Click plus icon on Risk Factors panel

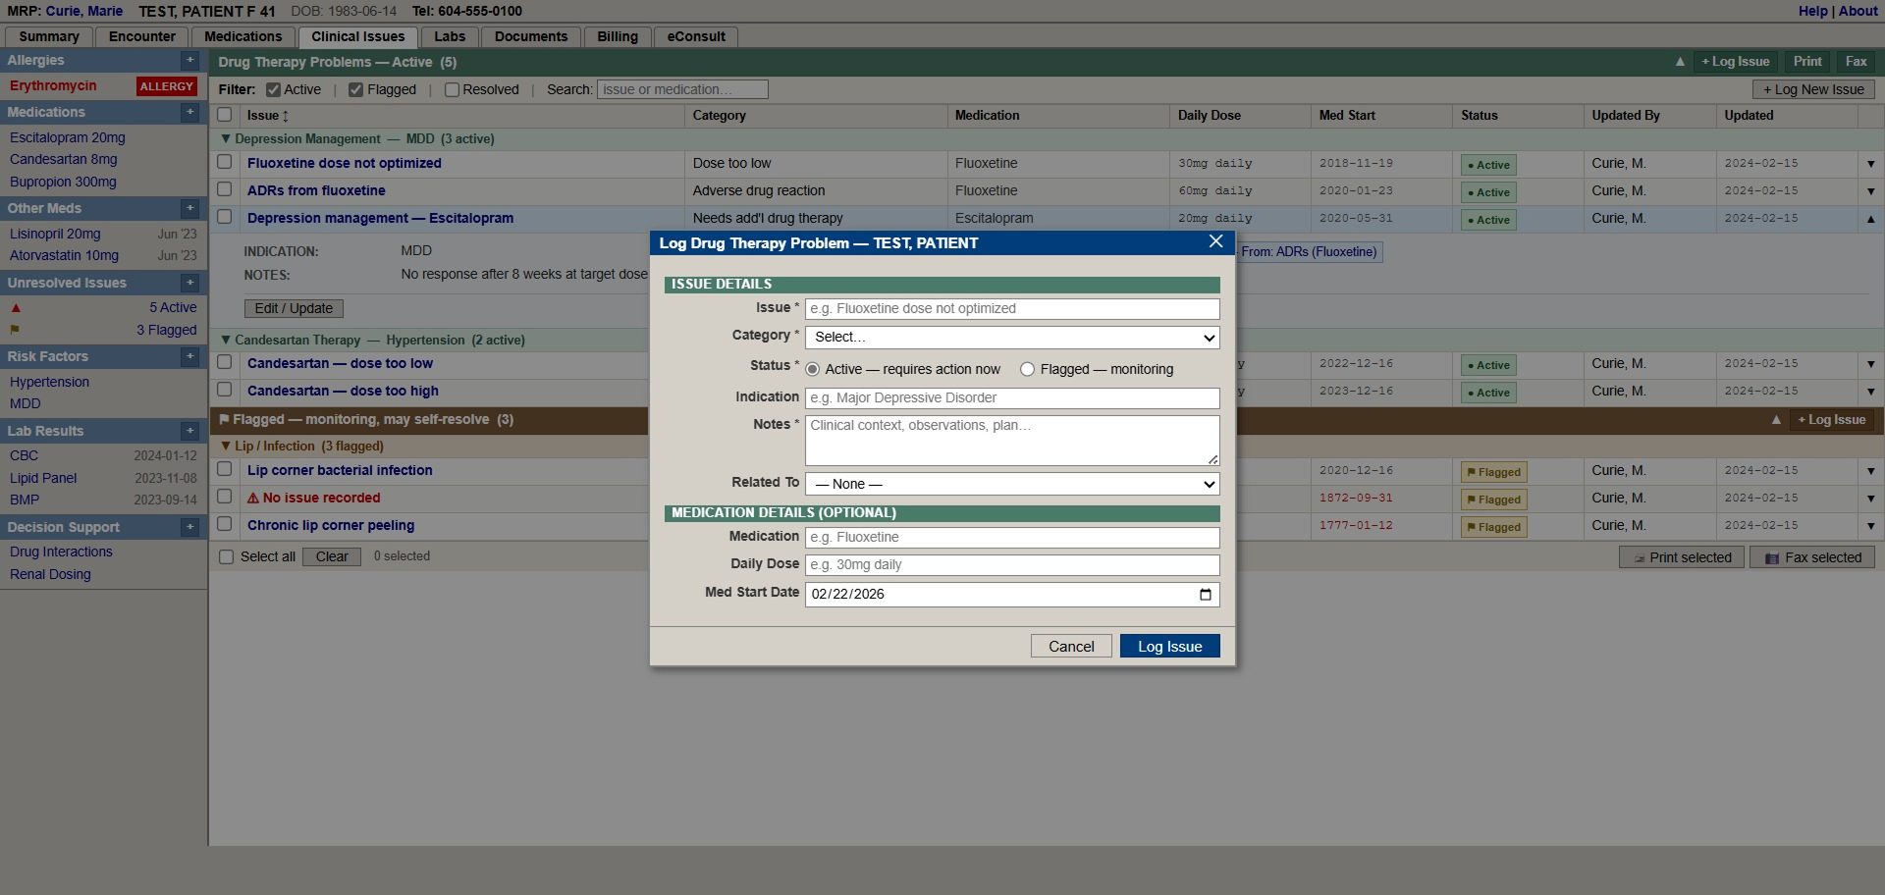click(x=190, y=356)
